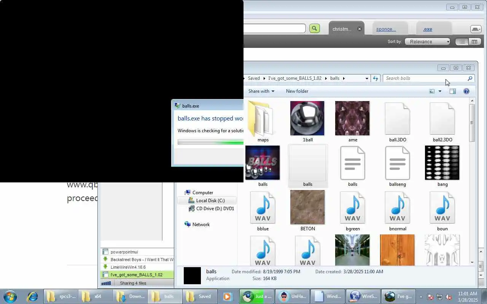
Task: Select the ballseng text document
Action: [x=398, y=166]
